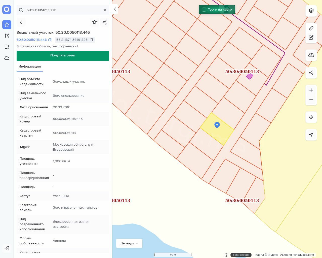Open the map layers panel

coord(311,11)
